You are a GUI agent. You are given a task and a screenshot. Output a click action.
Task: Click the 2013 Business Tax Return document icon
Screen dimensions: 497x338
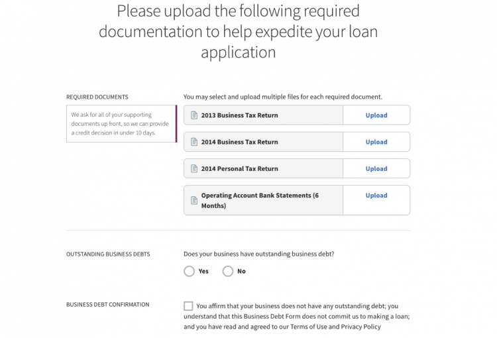[194, 115]
